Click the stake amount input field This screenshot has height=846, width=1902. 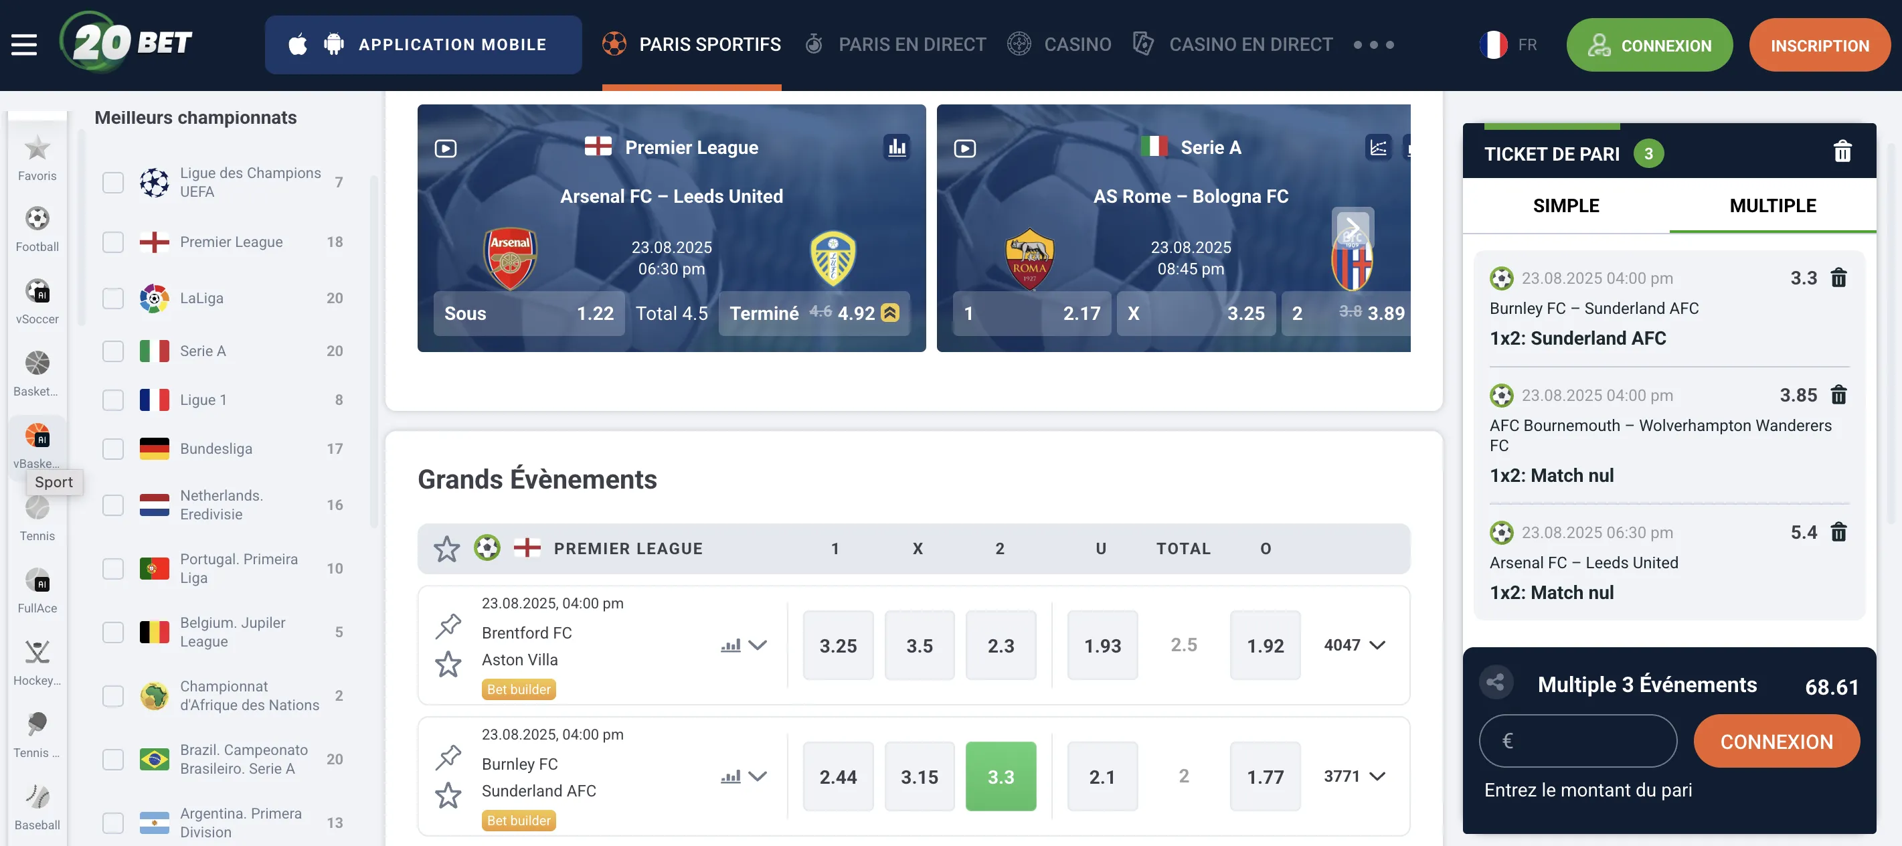(x=1579, y=741)
